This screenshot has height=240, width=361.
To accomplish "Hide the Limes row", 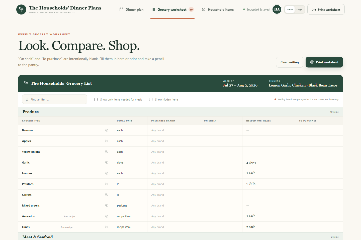I will pos(107,227).
